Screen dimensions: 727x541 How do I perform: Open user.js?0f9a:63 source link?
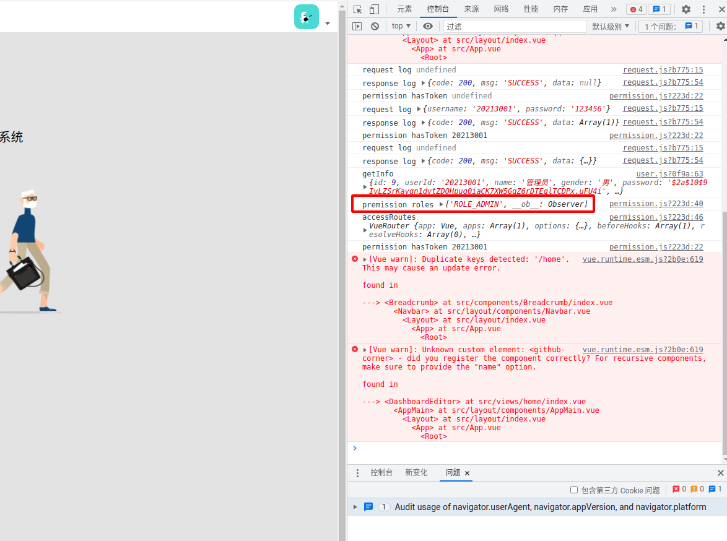[x=669, y=174]
